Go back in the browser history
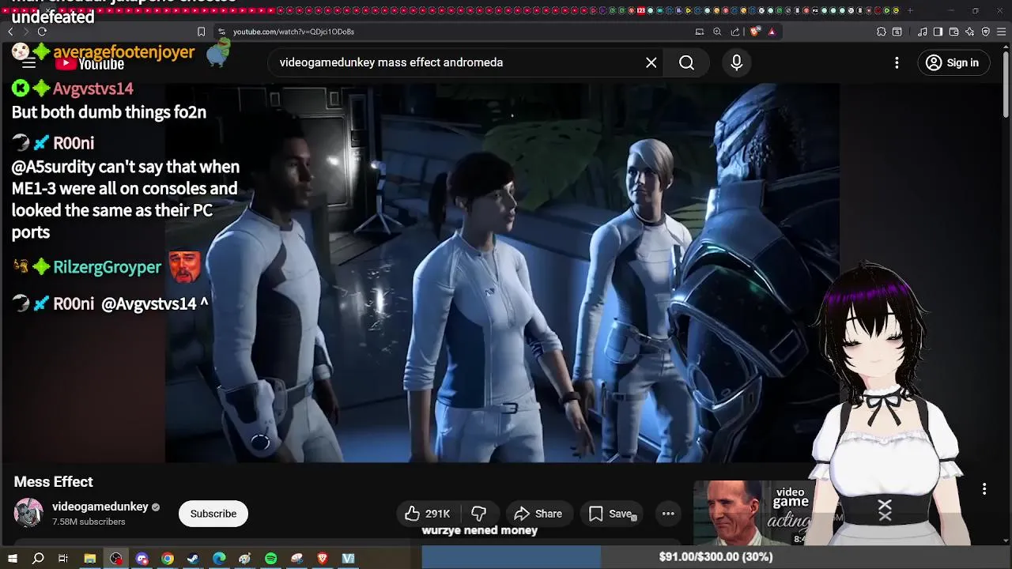 [10, 32]
